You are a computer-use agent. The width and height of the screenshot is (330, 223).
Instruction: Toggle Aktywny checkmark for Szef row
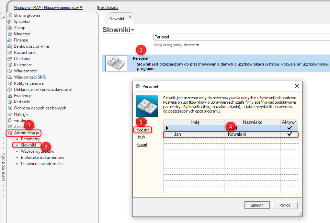tap(289, 128)
